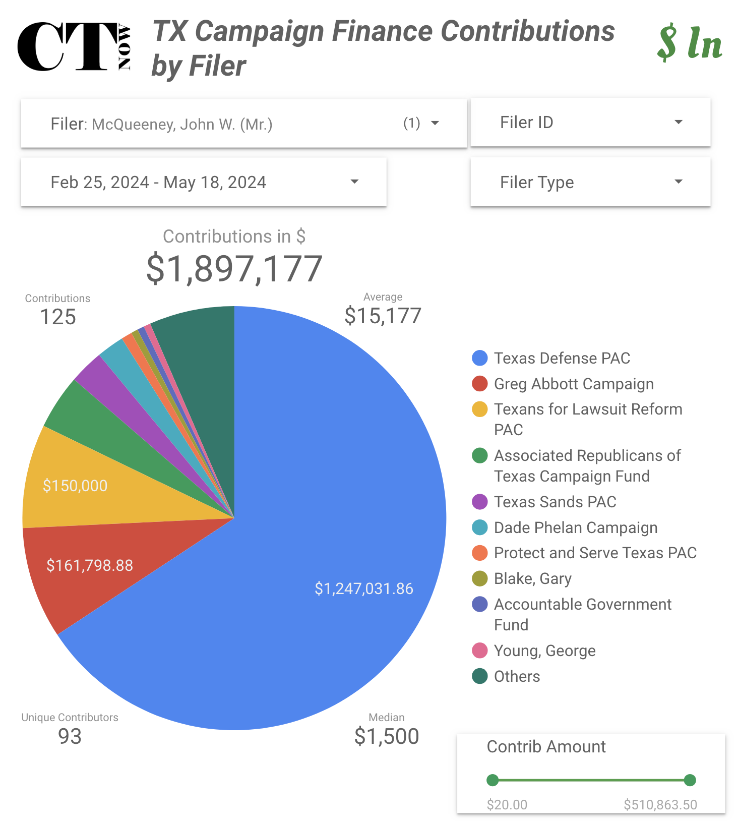
Task: Click the teal Dade Phelan Campaign dot
Action: 480,527
